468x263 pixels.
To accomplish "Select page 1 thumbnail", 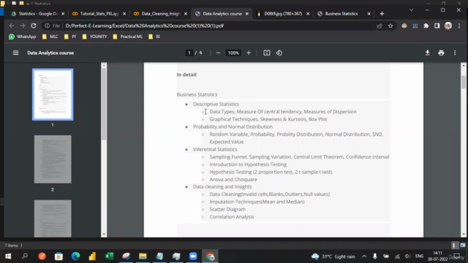I will 53,94.
